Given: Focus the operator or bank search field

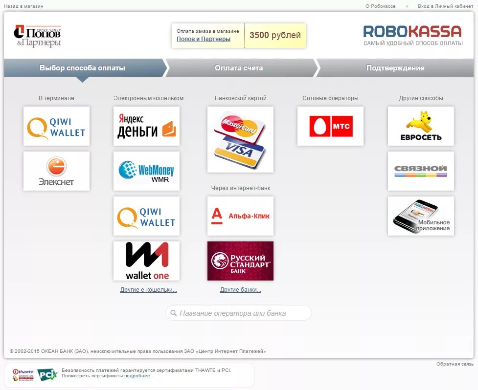Looking at the screenshot, I should click(238, 313).
